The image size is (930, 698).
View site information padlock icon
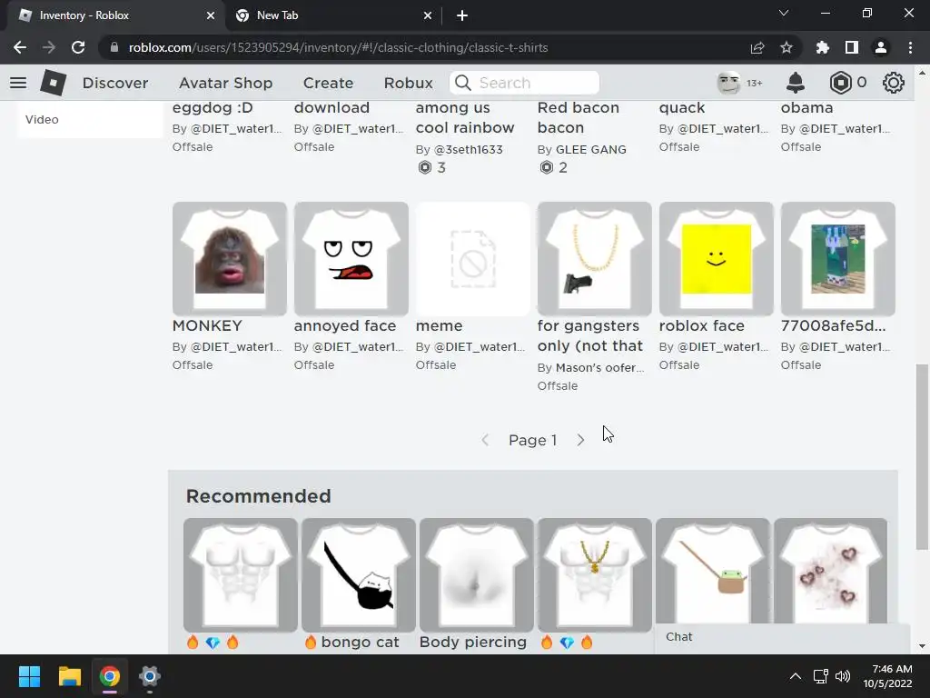[x=114, y=47]
